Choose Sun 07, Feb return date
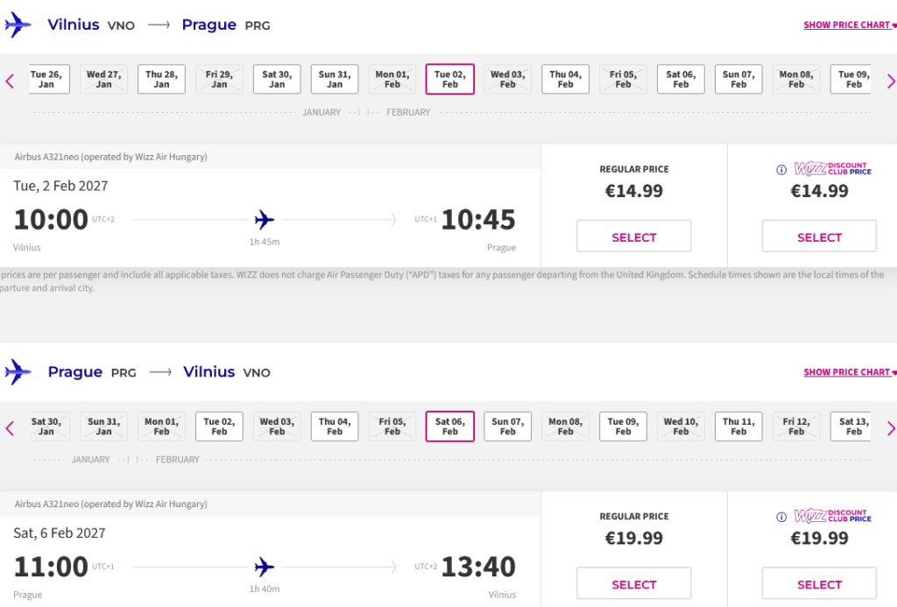897x607 pixels. click(x=507, y=427)
